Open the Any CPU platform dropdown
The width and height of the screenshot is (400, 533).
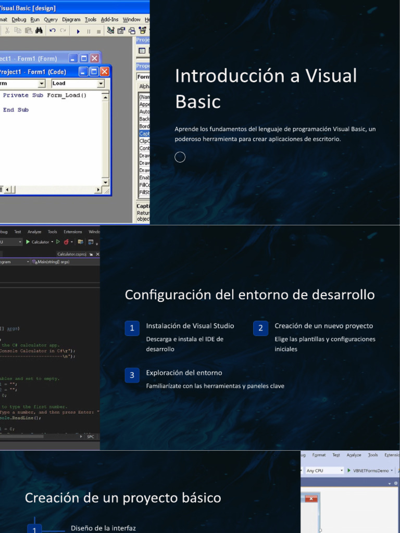(342, 471)
